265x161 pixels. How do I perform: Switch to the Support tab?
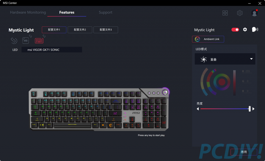106,12
